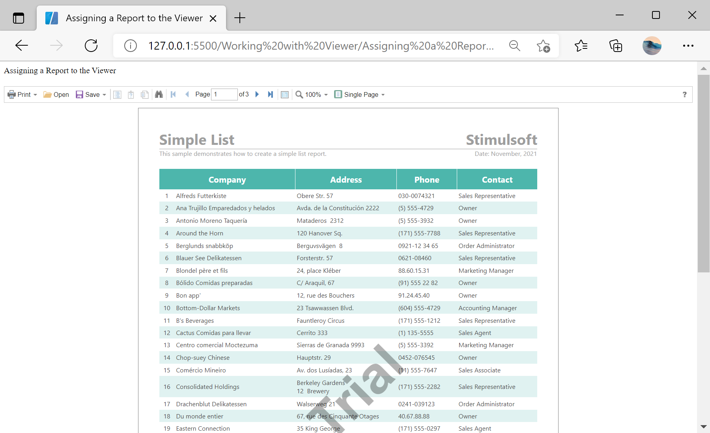Image resolution: width=710 pixels, height=433 pixels.
Task: Open the viewer help question mark
Action: 684,94
